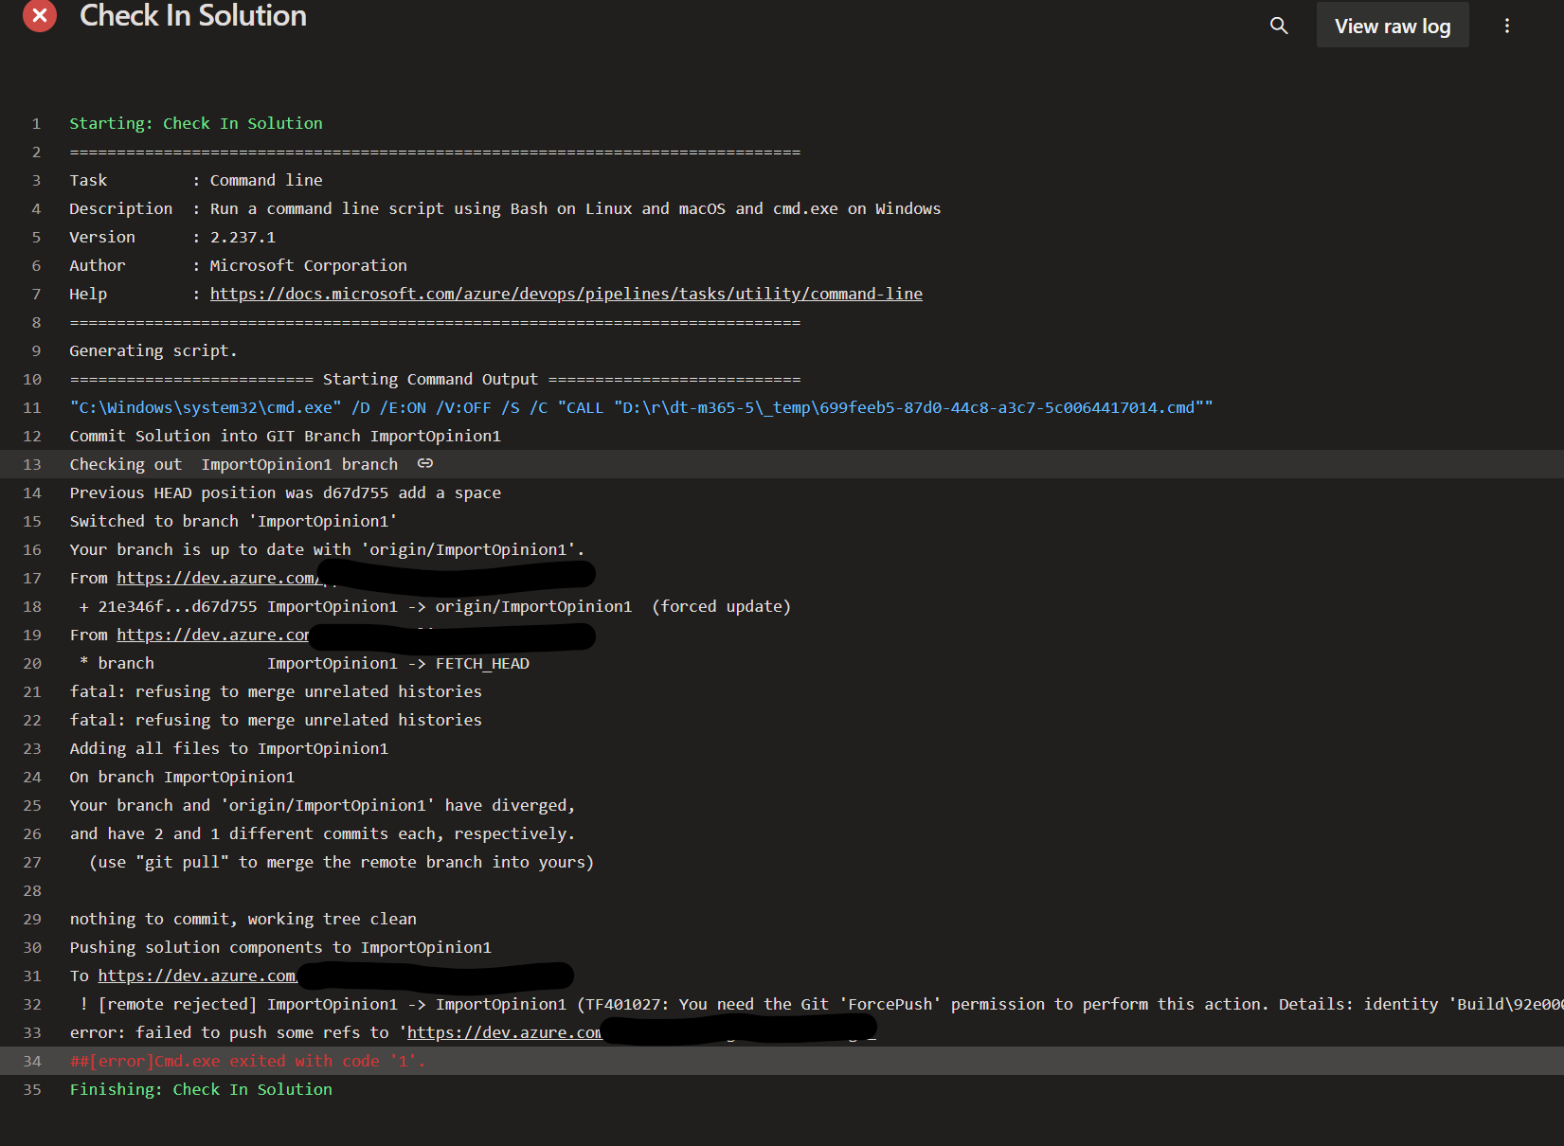Click line number 34
The height and width of the screenshot is (1146, 1564).
(x=32, y=1061)
